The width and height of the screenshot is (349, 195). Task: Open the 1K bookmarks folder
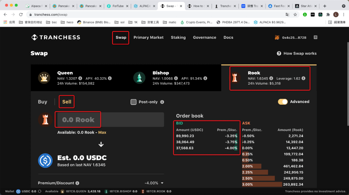tap(133, 22)
